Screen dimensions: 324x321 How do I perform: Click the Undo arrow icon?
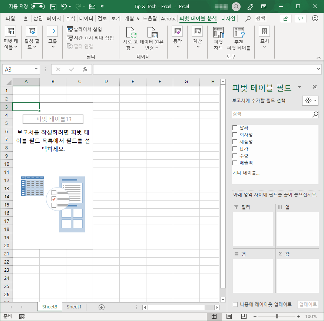(x=64, y=7)
